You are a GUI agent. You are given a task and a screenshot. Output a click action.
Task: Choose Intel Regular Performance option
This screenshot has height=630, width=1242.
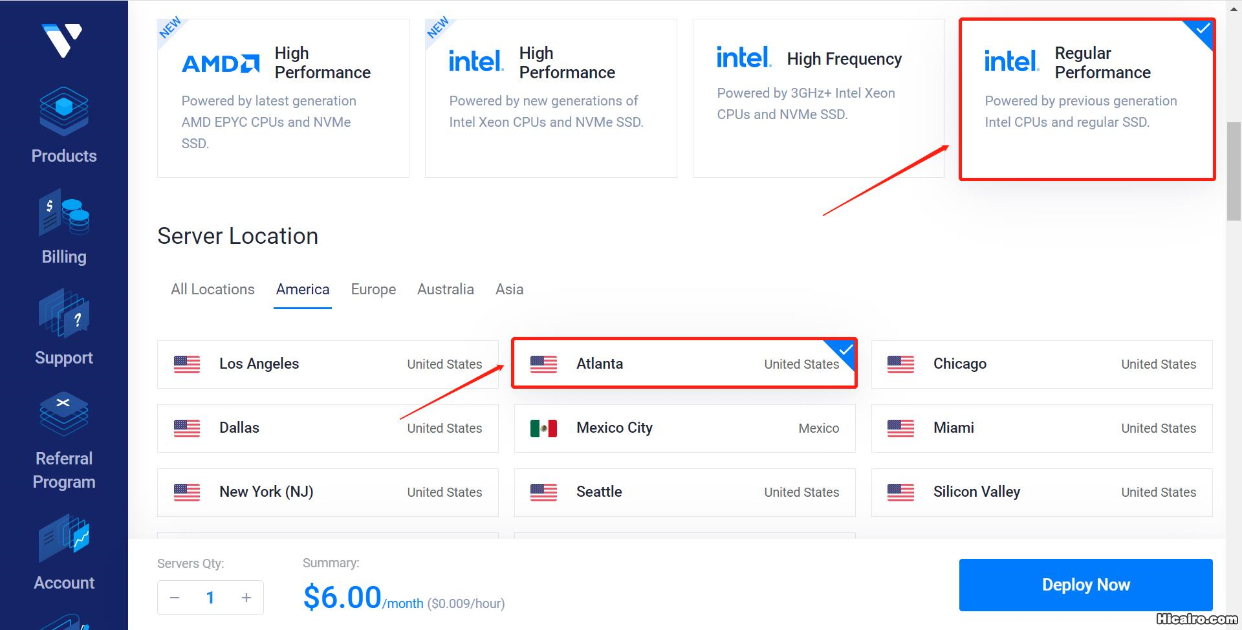coord(1087,99)
